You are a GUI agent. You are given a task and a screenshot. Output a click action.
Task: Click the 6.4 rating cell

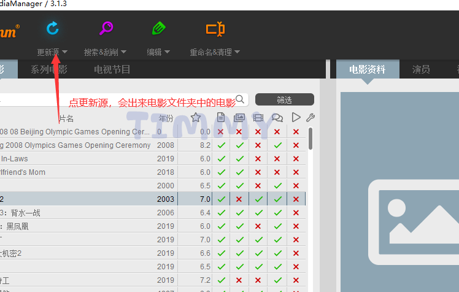pos(205,213)
